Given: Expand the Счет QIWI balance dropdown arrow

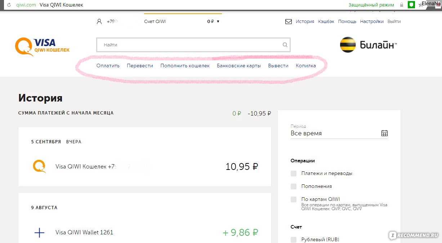Looking at the screenshot, I should coord(218,22).
